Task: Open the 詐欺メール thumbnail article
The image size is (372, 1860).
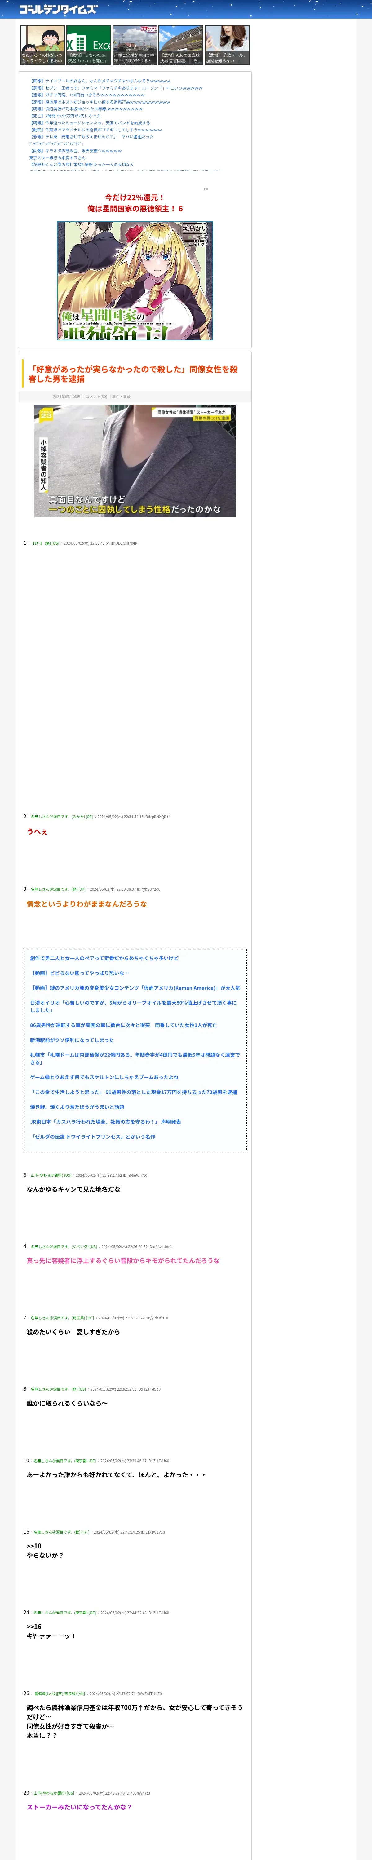Action: tap(227, 45)
